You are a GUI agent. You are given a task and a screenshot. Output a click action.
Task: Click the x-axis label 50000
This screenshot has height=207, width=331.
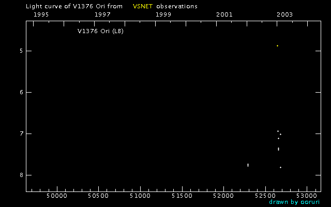point(57,196)
